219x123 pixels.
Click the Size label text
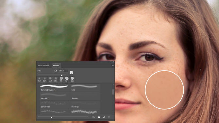tap(39, 71)
